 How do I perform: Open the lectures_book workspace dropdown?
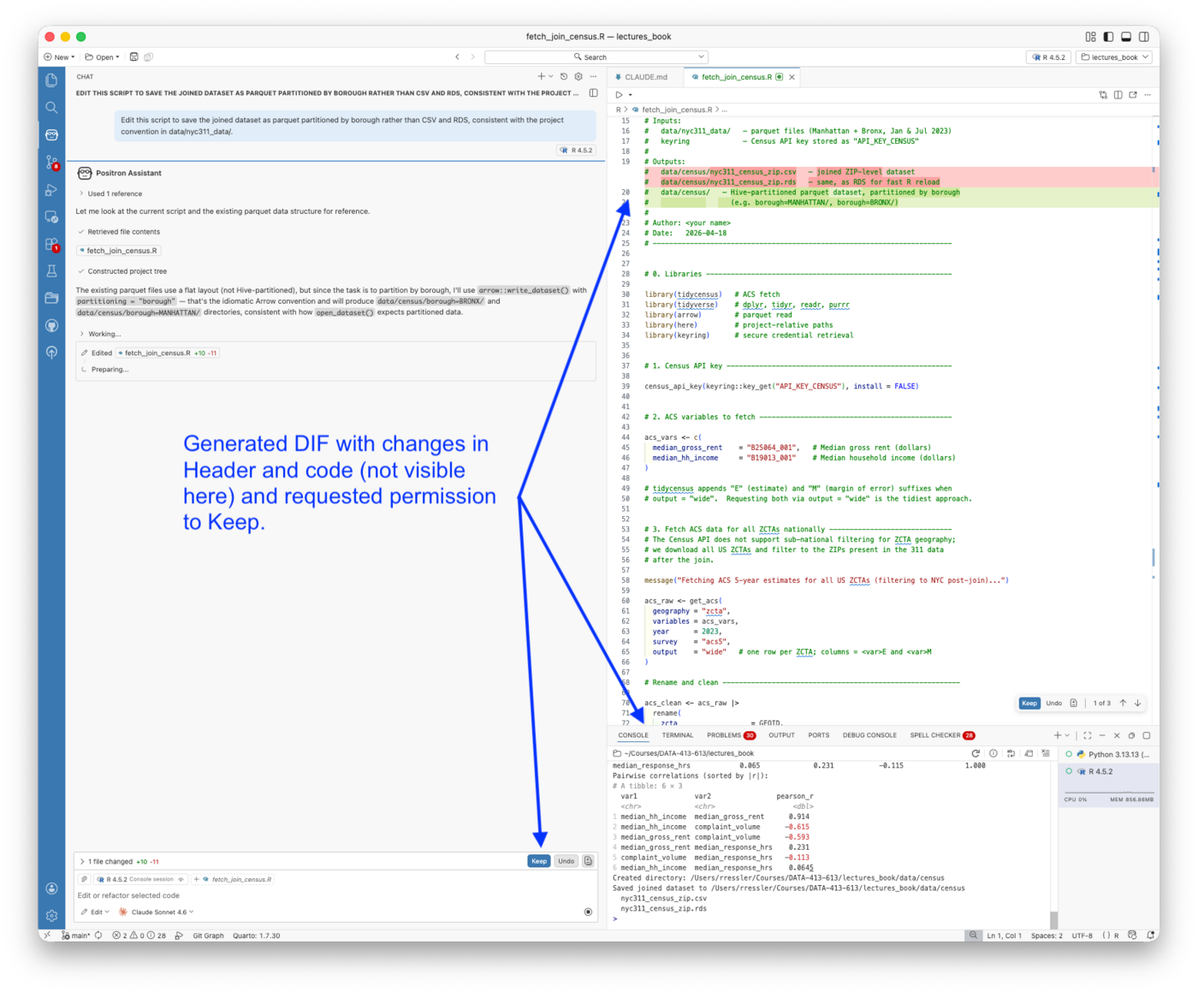[1113, 56]
